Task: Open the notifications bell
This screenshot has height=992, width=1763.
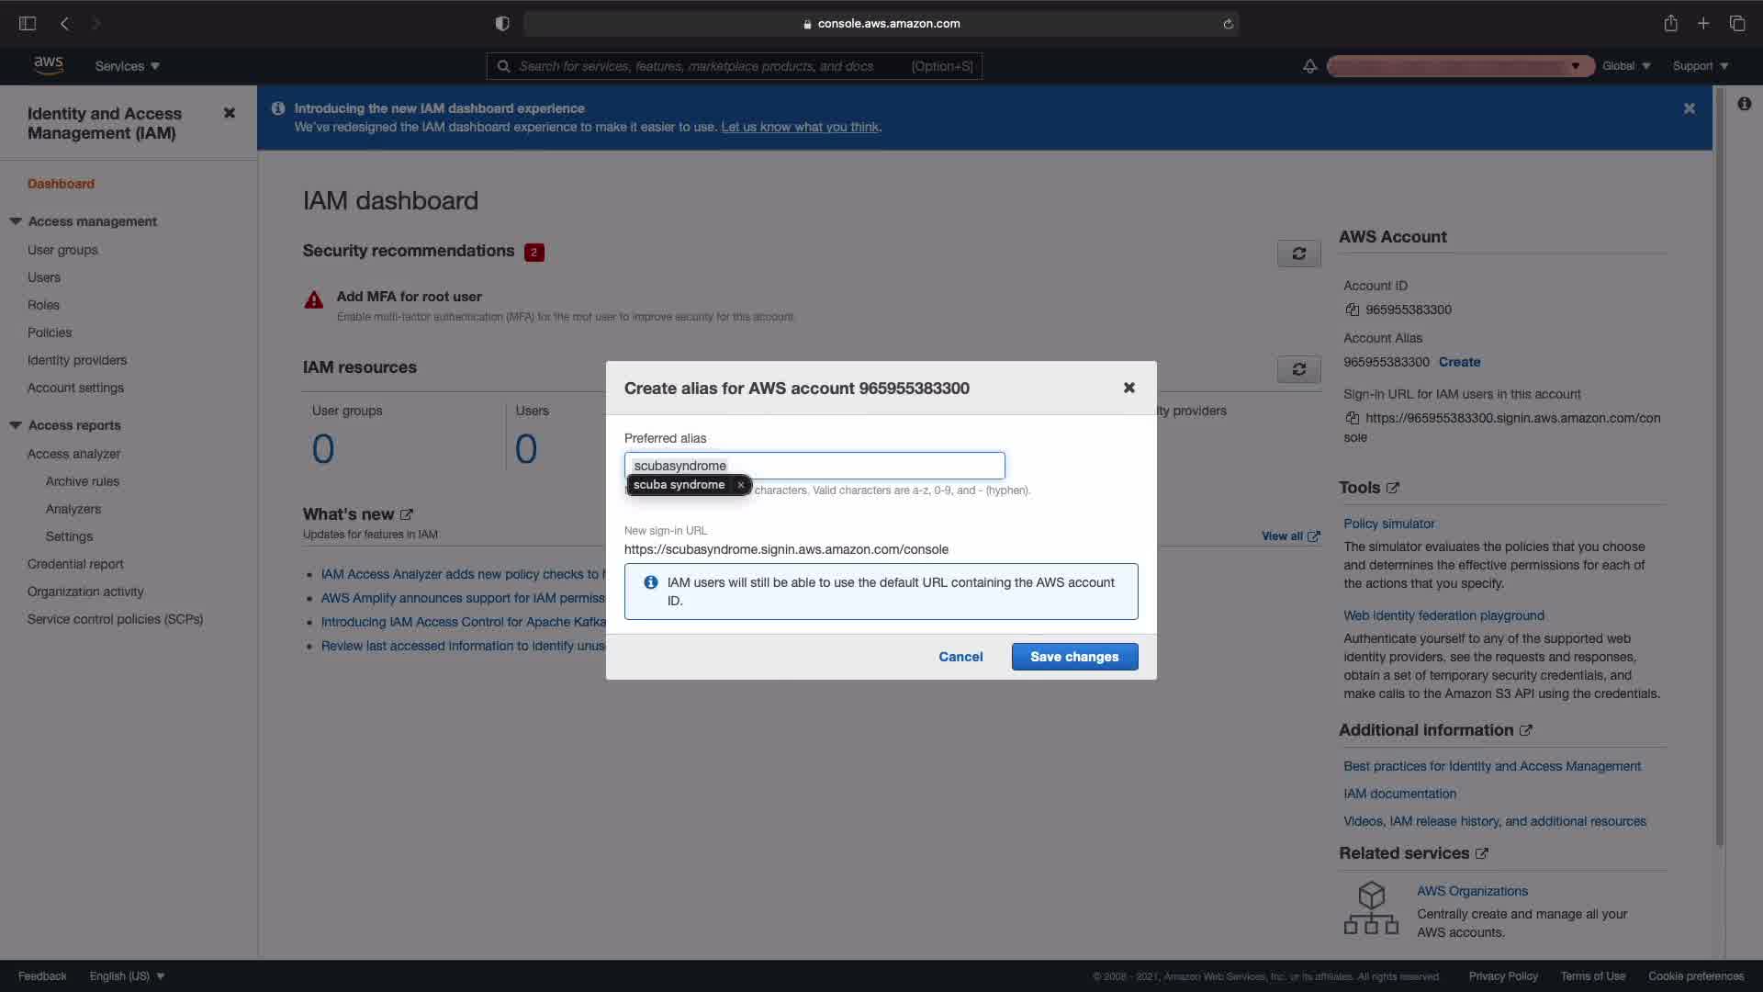Action: (1309, 66)
